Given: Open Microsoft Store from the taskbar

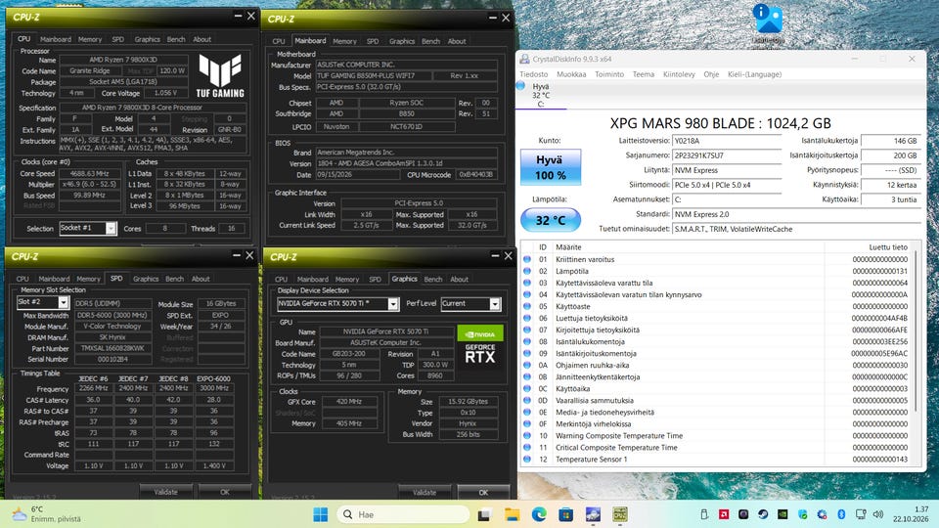Looking at the screenshot, I should 566,514.
